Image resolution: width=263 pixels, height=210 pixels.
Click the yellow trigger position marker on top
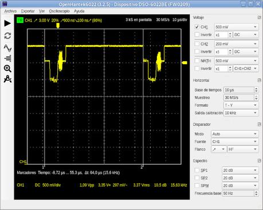coord(58,26)
